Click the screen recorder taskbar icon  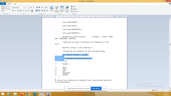48,94
